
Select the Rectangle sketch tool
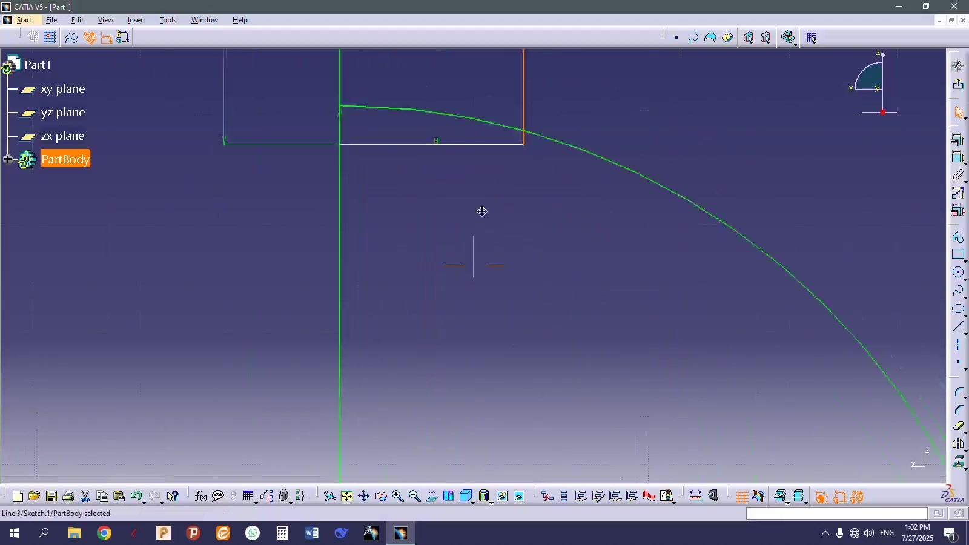point(957,254)
